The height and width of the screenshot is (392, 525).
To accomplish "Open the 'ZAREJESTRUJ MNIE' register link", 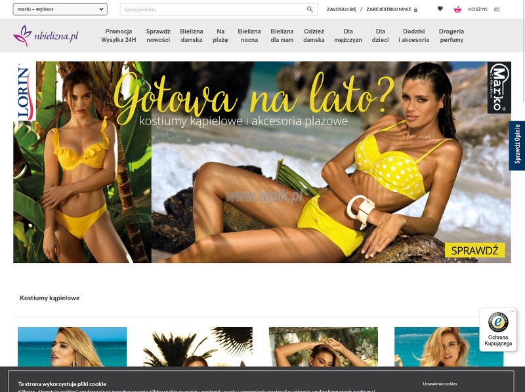I will (x=388, y=9).
